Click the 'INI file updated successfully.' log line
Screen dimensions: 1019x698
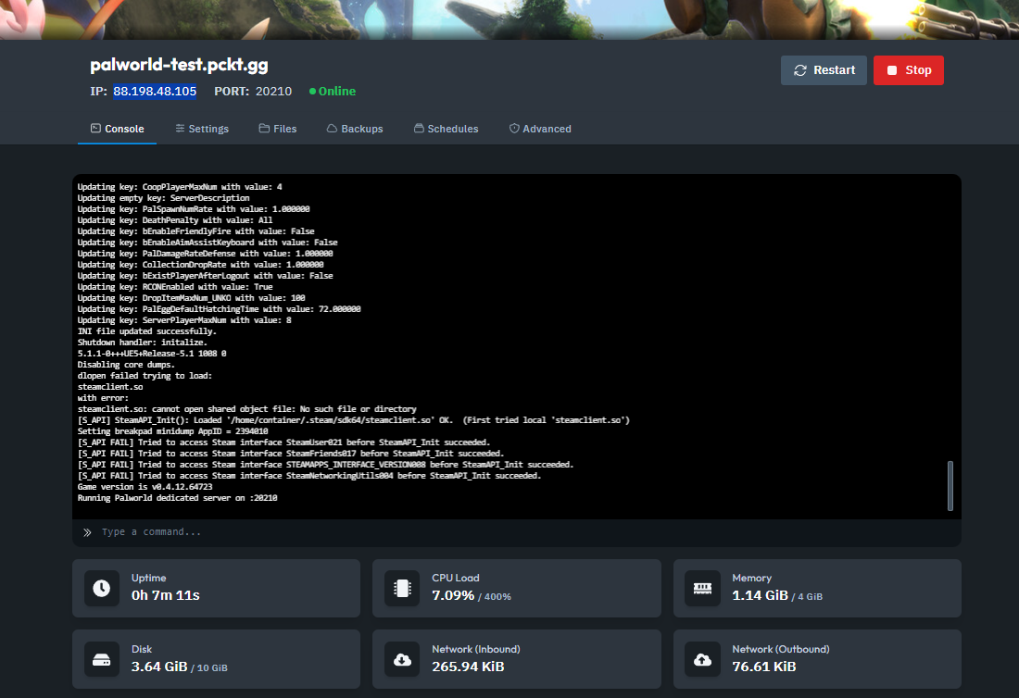147,331
